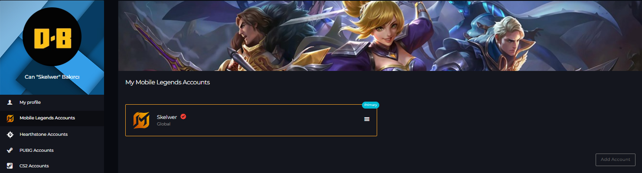Open CS2 Accounts in the sidebar
Screen dimensions: 642x173
coord(52,166)
